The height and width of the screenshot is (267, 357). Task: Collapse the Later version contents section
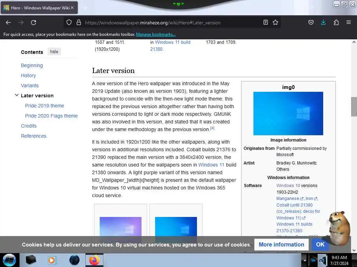[17, 95]
